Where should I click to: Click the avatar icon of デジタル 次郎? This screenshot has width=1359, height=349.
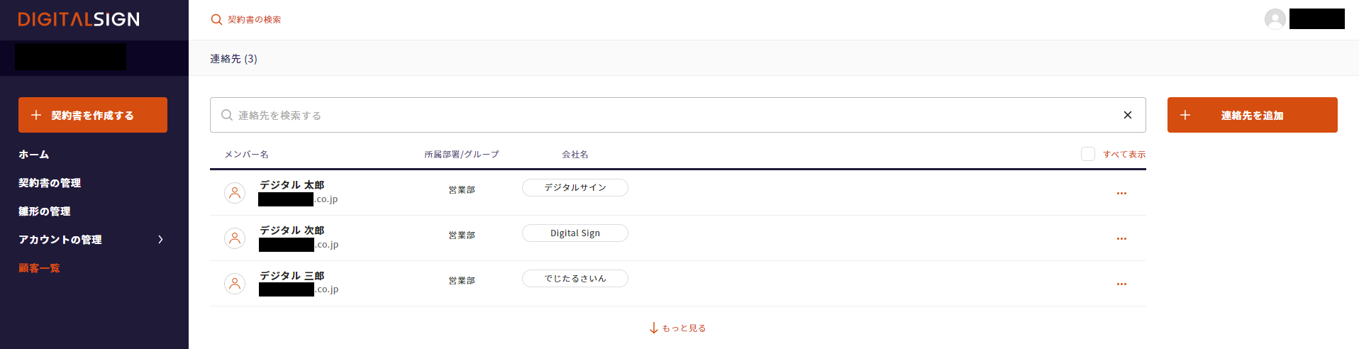[235, 238]
